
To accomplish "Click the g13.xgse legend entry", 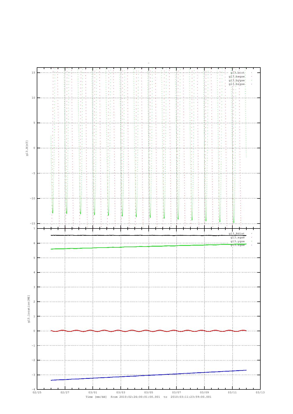I will [x=237, y=238].
